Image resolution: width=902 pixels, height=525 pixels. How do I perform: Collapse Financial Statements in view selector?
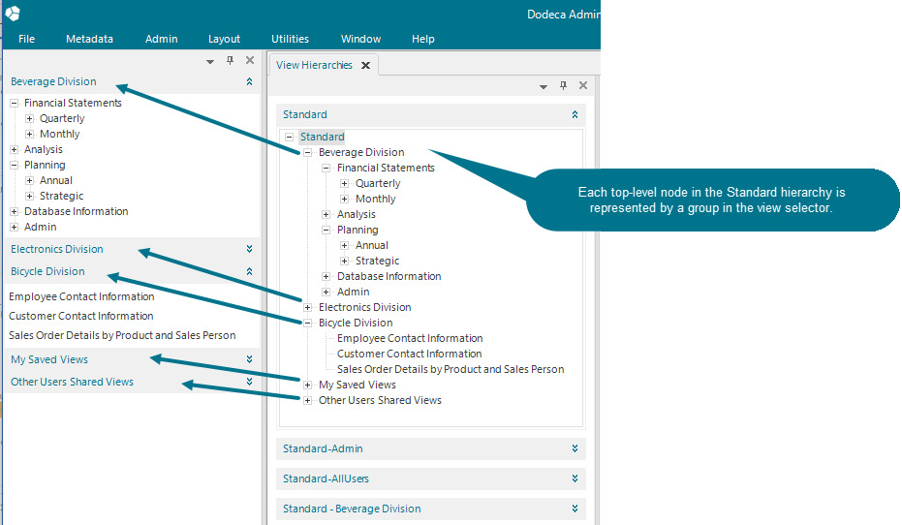14,104
